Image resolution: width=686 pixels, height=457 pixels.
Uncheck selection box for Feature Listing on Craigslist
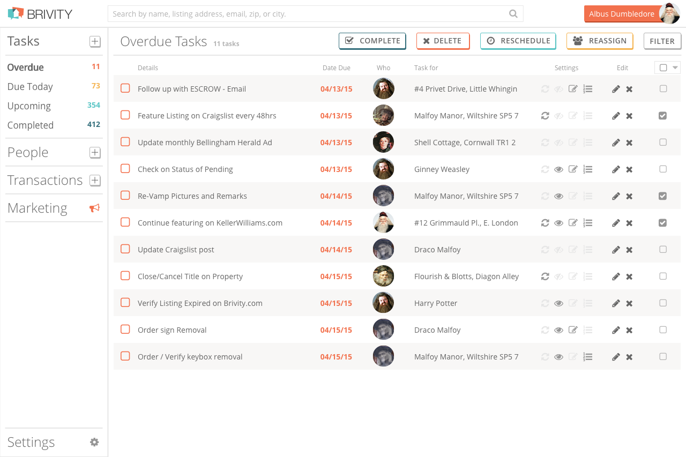tap(663, 116)
